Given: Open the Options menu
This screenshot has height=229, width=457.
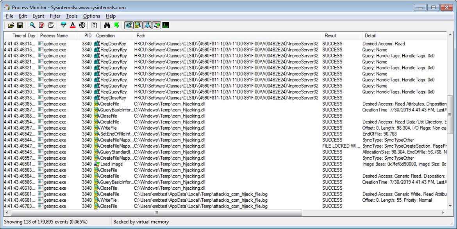Looking at the screenshot, I should point(91,16).
